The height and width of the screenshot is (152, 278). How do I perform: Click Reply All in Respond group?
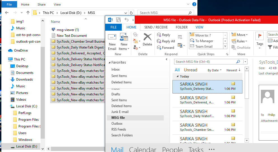click(x=166, y=41)
